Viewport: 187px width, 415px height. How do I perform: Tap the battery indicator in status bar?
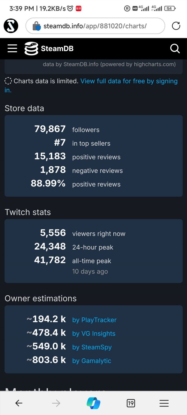[170, 8]
